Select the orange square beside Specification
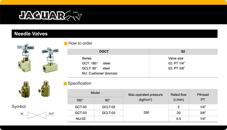 [65, 84]
